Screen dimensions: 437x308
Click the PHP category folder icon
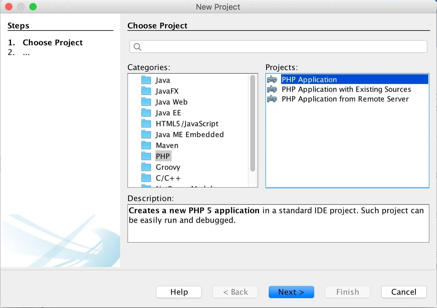click(146, 156)
